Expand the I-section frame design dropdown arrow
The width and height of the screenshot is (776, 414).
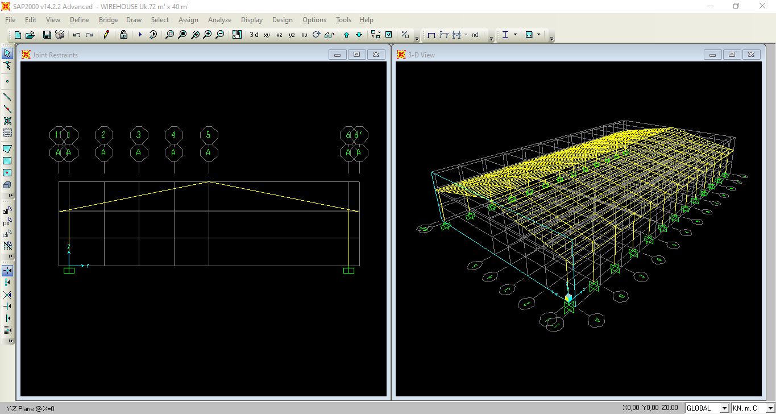point(516,35)
